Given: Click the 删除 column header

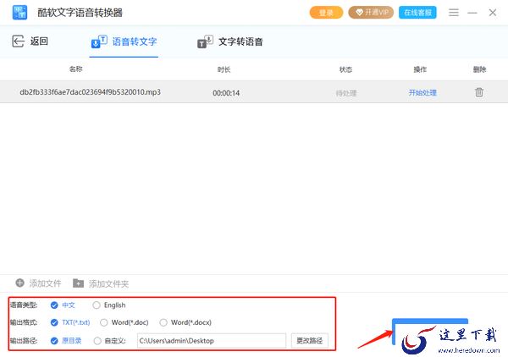Looking at the screenshot, I should pos(479,69).
